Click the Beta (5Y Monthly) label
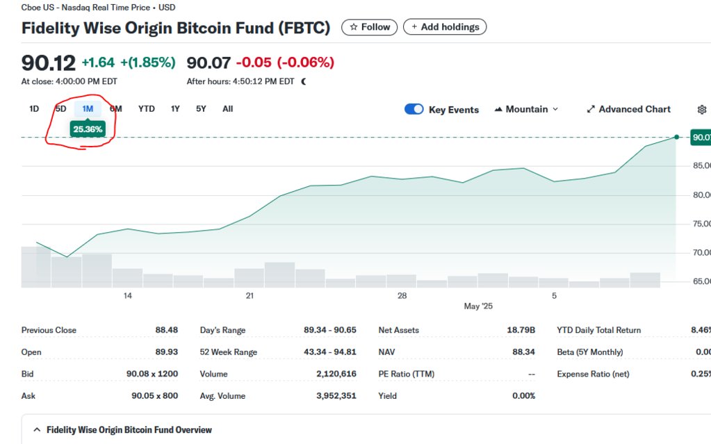The height and width of the screenshot is (444, 711). [590, 352]
